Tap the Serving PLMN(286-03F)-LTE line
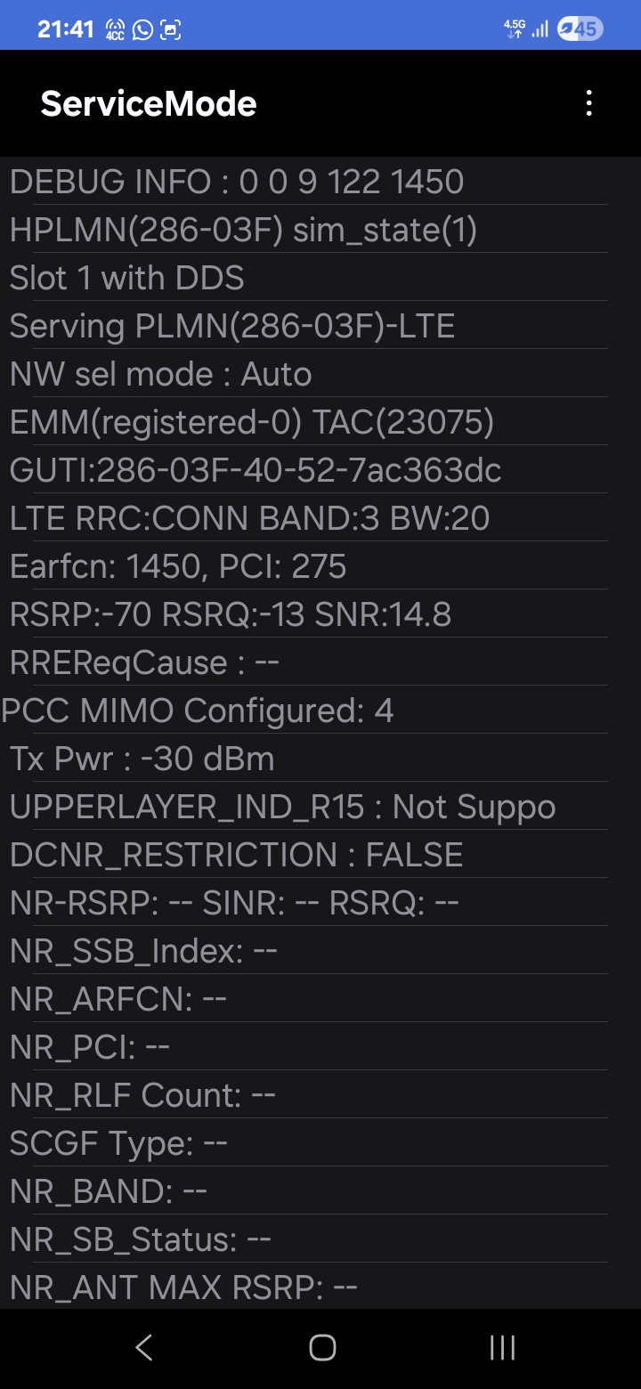 pos(304,326)
